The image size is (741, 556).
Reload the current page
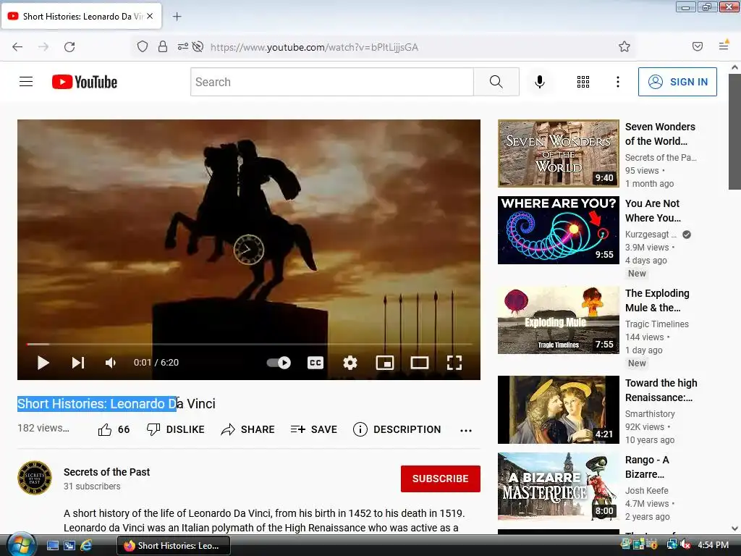[69, 47]
